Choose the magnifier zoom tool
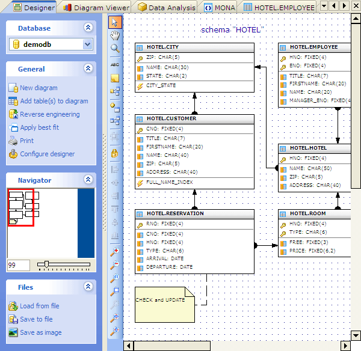The image size is (361, 351). point(115,49)
